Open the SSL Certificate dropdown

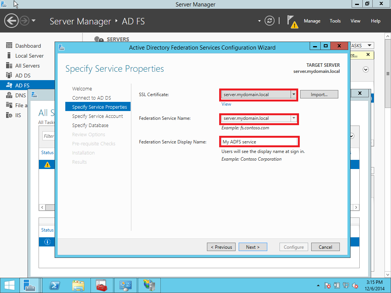pyautogui.click(x=294, y=94)
